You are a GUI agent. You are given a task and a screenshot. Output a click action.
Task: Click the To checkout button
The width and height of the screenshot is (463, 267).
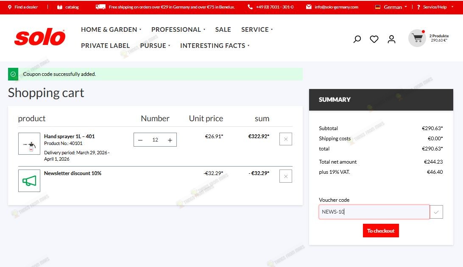381,231
